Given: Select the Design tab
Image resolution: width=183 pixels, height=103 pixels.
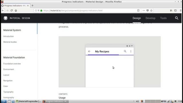Looking at the screenshot, I should click(137, 18).
